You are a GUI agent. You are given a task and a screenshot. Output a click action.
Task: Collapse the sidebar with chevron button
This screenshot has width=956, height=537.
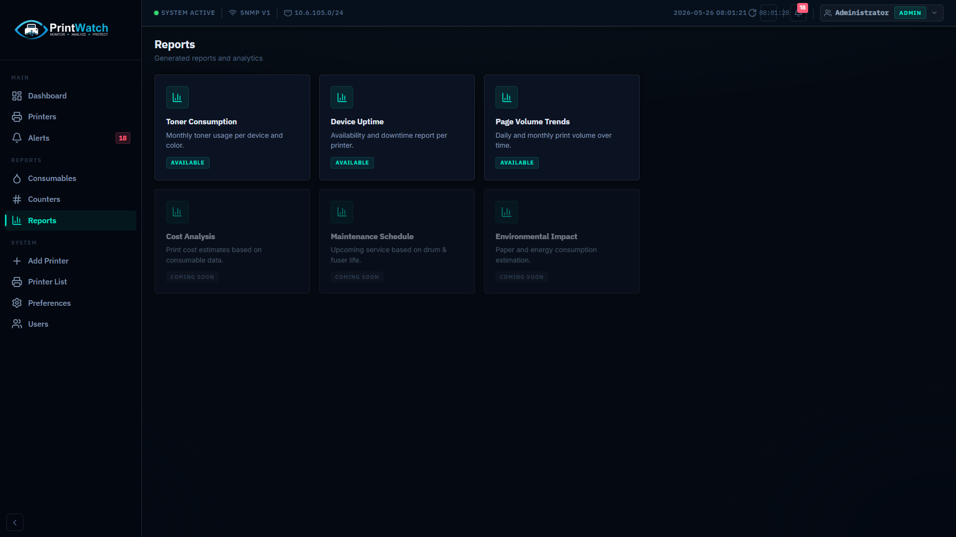(x=15, y=523)
